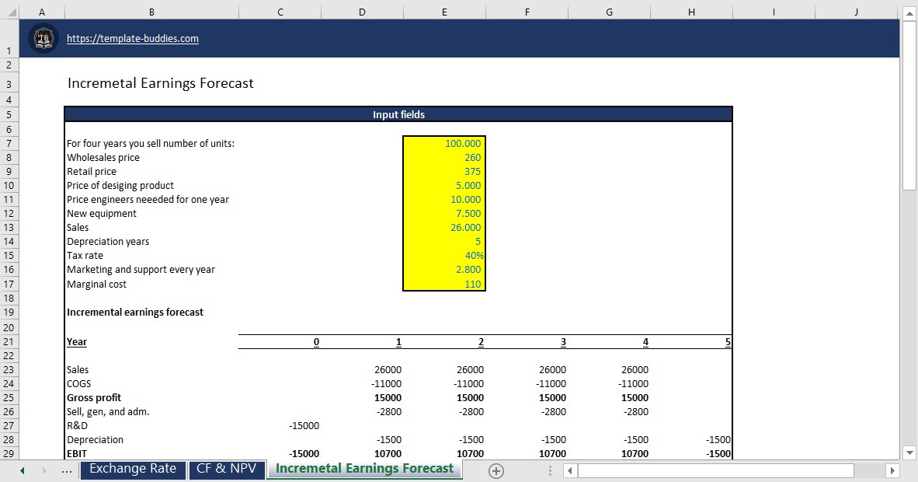Click the vertical scrollbar down arrow

click(x=909, y=453)
